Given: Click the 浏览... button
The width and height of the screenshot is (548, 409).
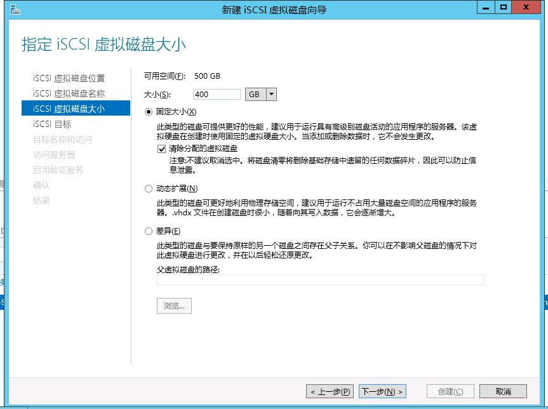Looking at the screenshot, I should (174, 306).
